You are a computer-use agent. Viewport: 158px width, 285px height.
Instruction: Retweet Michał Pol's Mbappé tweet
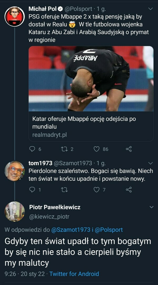click(64, 149)
